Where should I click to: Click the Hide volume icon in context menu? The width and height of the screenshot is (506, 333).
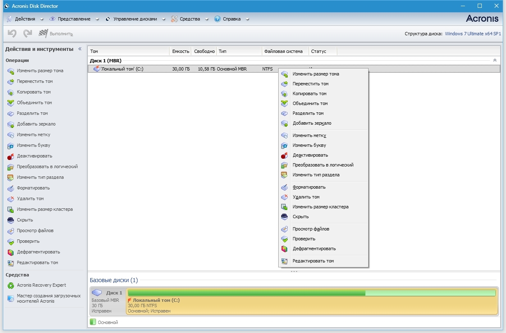click(284, 217)
